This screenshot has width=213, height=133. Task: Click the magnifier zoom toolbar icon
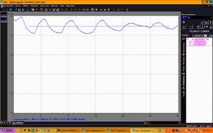pyautogui.click(x=75, y=10)
